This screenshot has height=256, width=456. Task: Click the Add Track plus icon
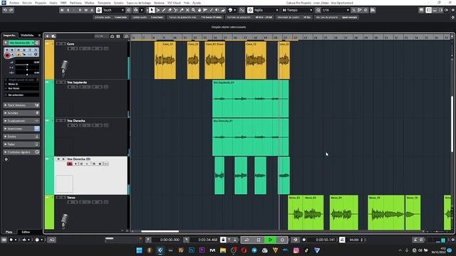pos(48,36)
